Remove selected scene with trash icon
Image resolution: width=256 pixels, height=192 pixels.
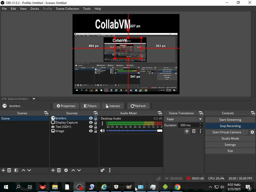tap(9, 170)
